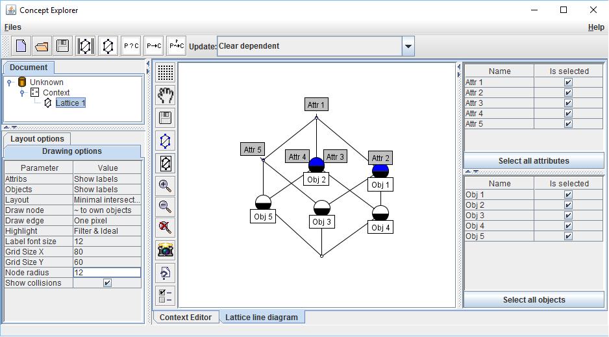Open the Draw node value cell
The width and height of the screenshot is (609, 337).
[107, 210]
